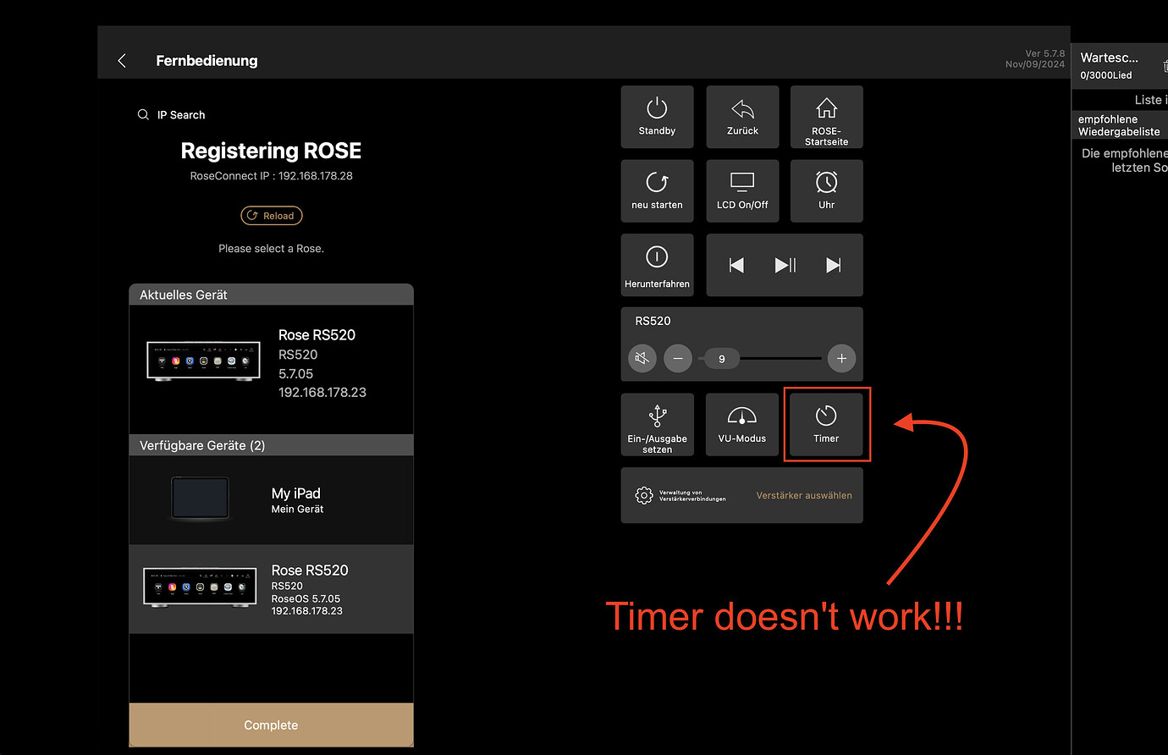1168x755 pixels.
Task: Open the Uhr clock function
Action: pyautogui.click(x=827, y=191)
